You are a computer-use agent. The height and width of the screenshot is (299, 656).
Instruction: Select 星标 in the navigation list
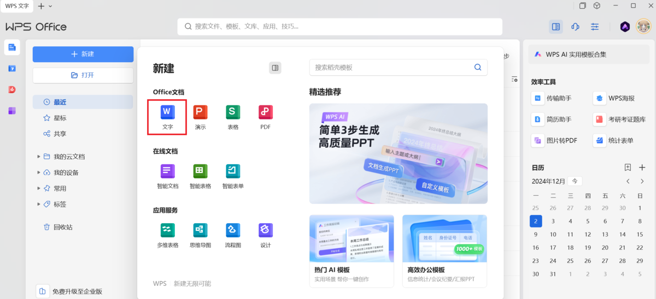click(83, 118)
